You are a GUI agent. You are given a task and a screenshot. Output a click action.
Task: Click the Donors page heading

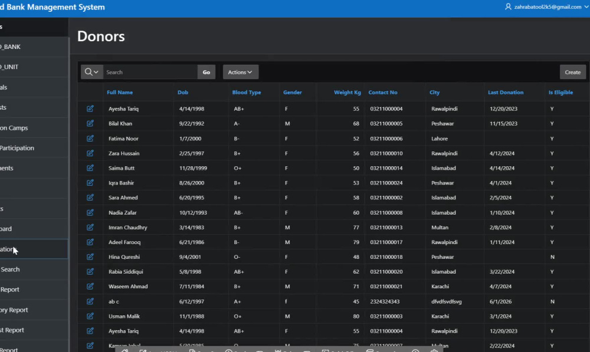pyautogui.click(x=101, y=36)
